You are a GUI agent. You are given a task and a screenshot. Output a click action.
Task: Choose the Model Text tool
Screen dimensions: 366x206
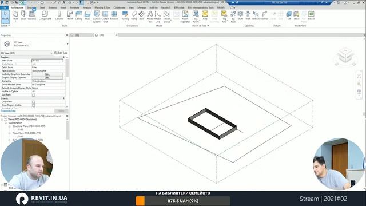point(150,17)
